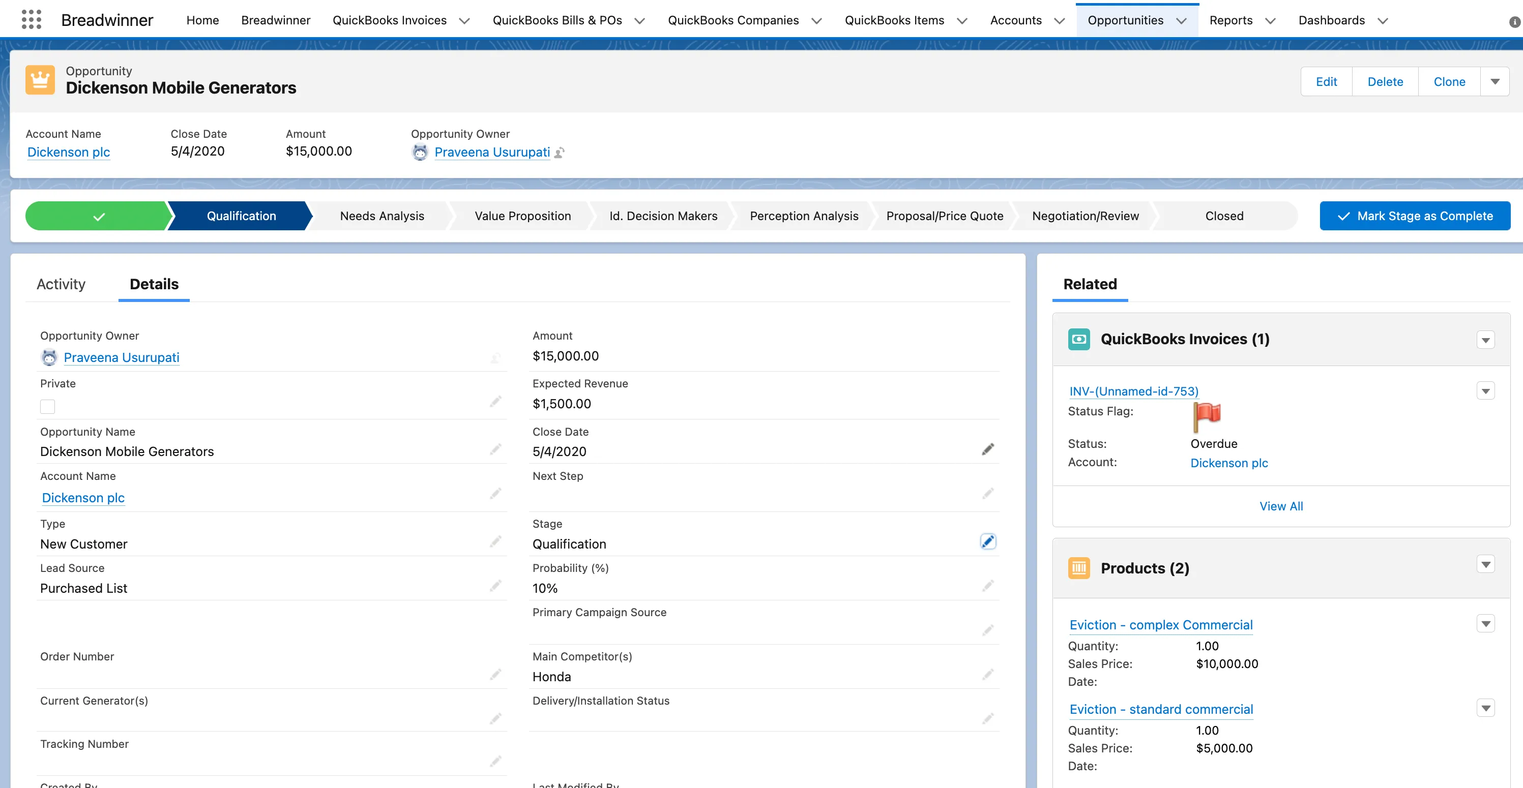1523x788 pixels.
Task: Open the Related tab
Action: (1090, 284)
